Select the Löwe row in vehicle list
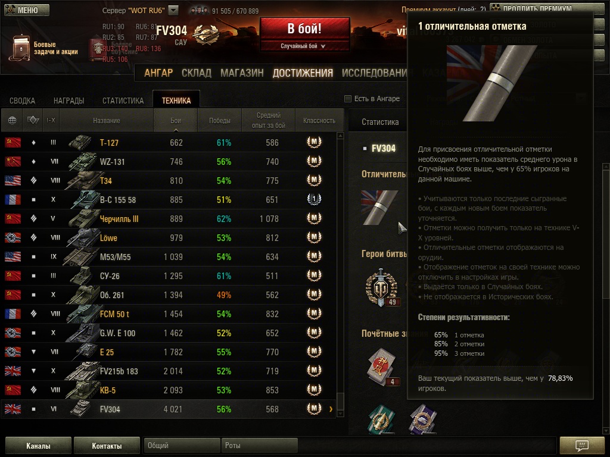The width and height of the screenshot is (610, 457). click(168, 237)
